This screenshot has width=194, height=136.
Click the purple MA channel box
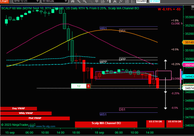[x=124, y=75]
